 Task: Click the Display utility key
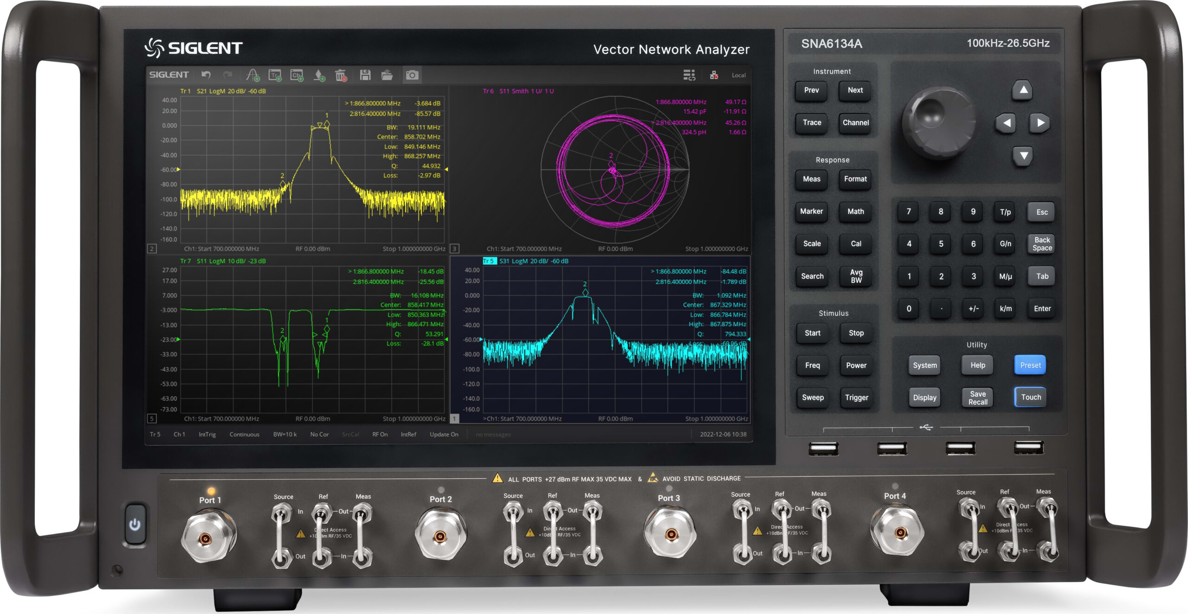point(924,398)
